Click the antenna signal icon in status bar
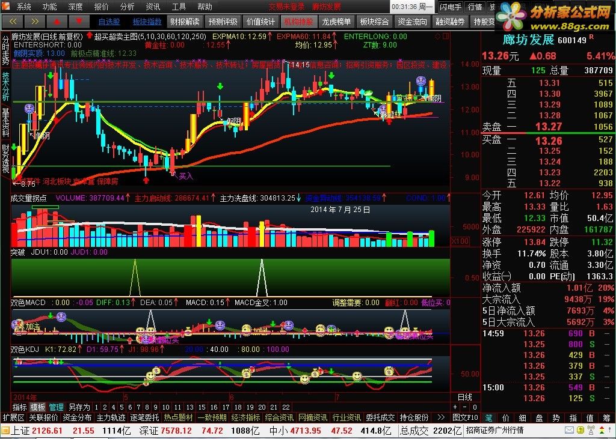 (x=590, y=431)
